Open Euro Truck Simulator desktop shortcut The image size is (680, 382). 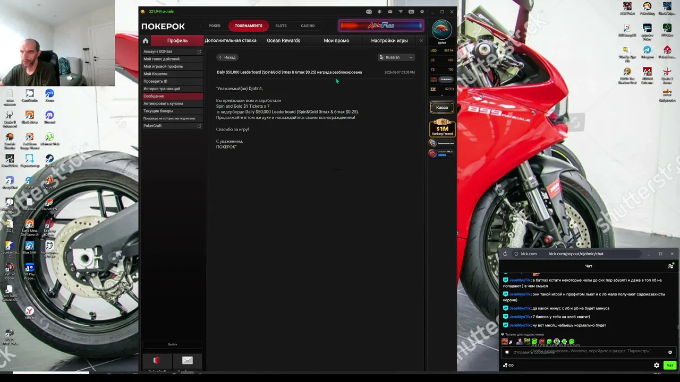point(10,293)
